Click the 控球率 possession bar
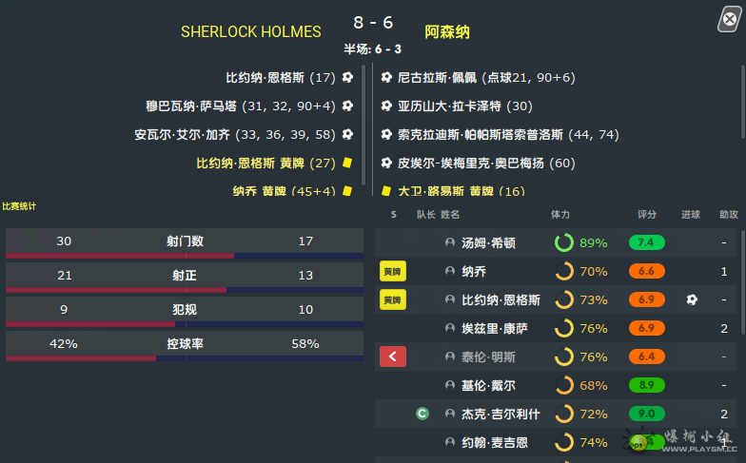The height and width of the screenshot is (463, 746). pos(185,358)
